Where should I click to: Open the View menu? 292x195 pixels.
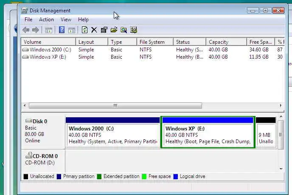coord(66,20)
